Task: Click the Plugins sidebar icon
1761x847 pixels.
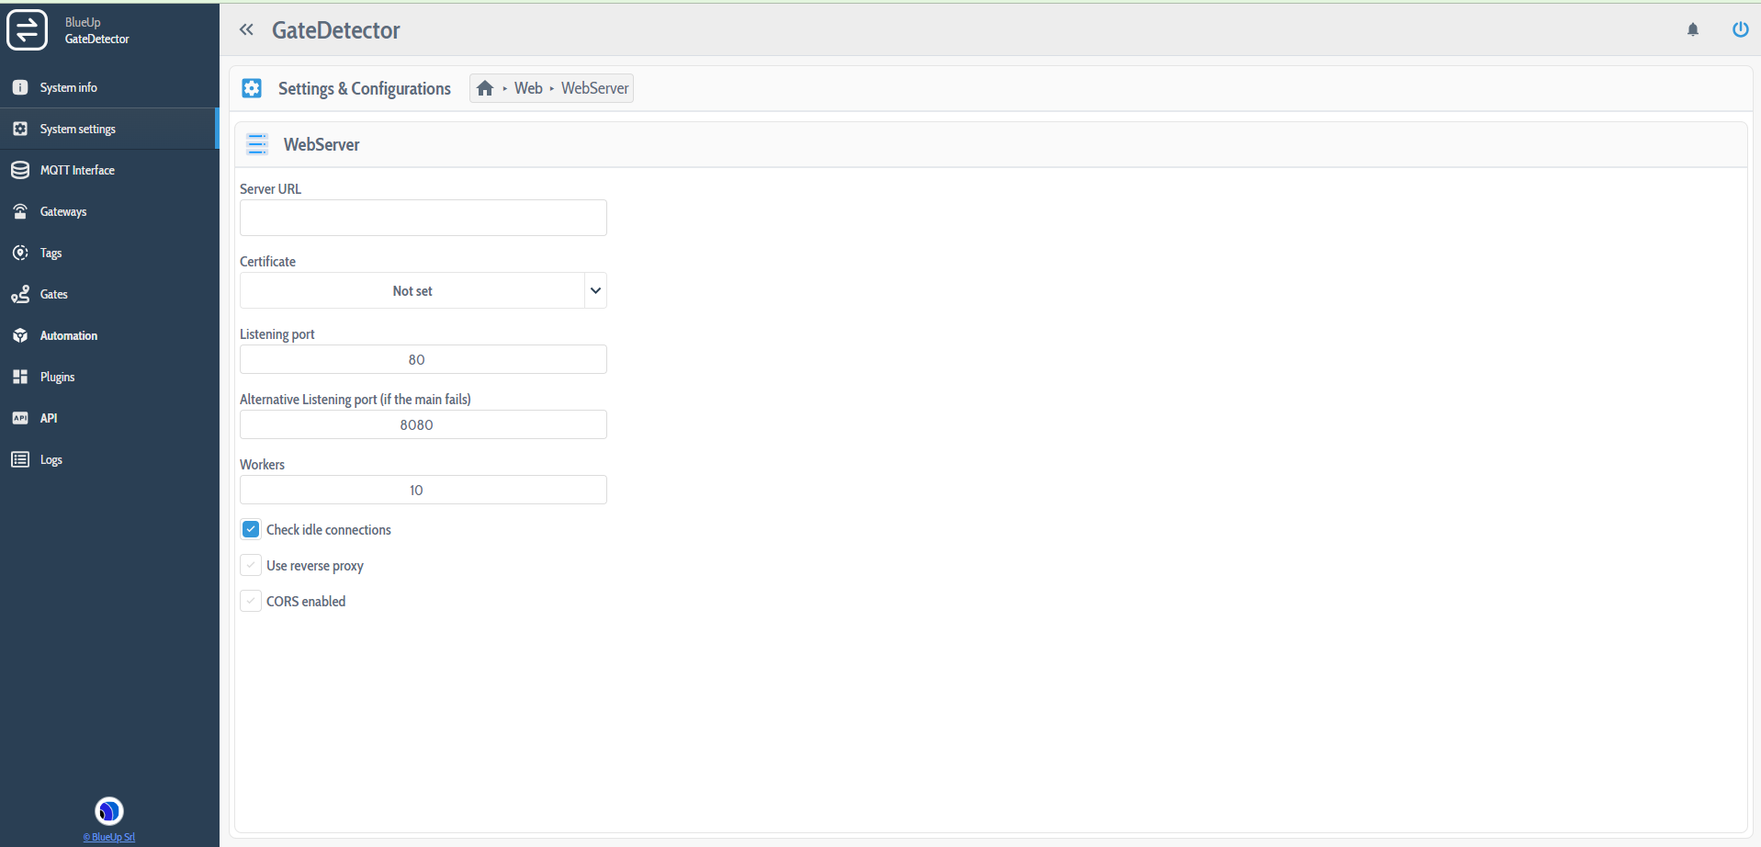Action: (20, 377)
